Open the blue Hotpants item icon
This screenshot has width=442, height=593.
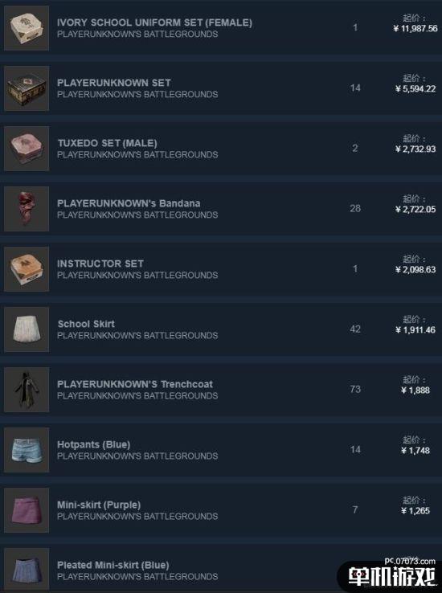[x=27, y=450]
